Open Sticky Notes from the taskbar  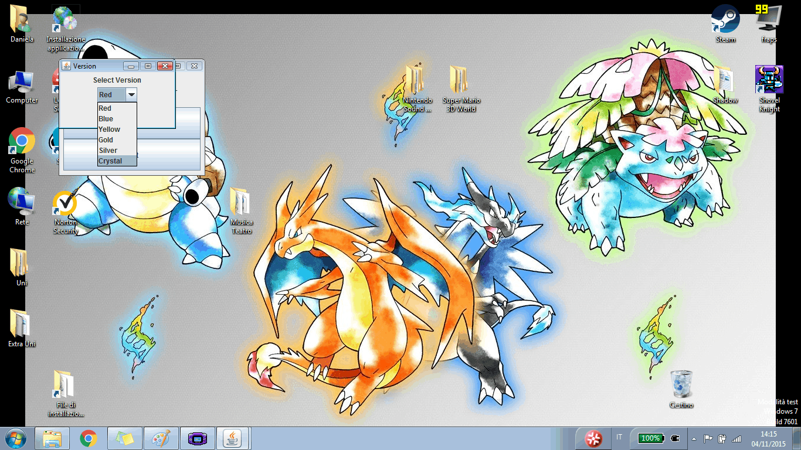coord(125,438)
